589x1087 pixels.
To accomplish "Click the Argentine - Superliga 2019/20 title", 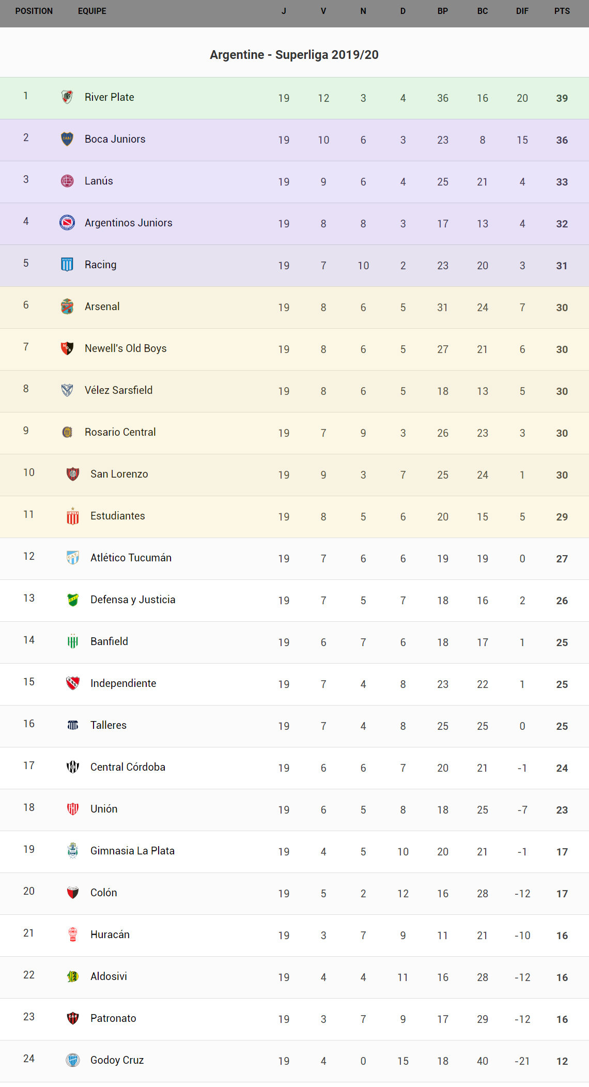I will pos(294,55).
